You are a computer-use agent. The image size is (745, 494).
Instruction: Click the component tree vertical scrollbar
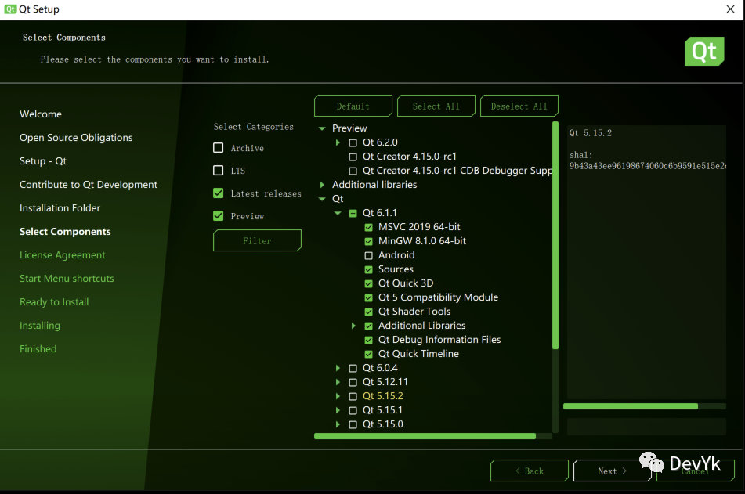point(555,235)
